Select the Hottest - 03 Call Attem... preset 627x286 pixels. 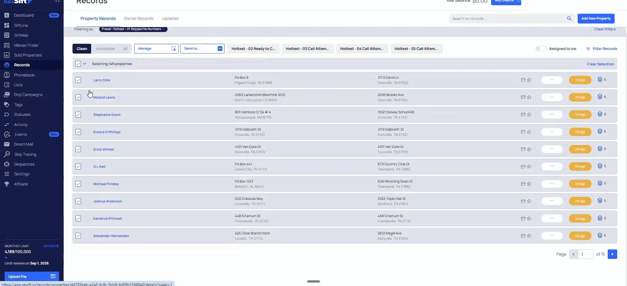307,49
